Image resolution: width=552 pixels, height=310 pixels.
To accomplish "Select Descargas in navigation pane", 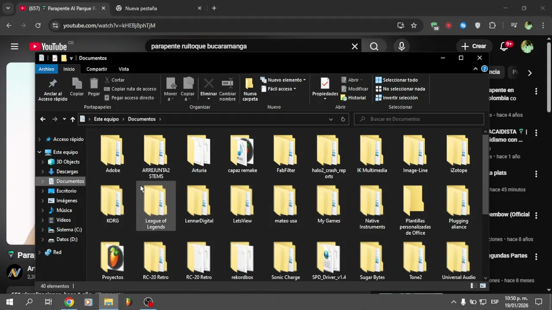I will coord(67,171).
